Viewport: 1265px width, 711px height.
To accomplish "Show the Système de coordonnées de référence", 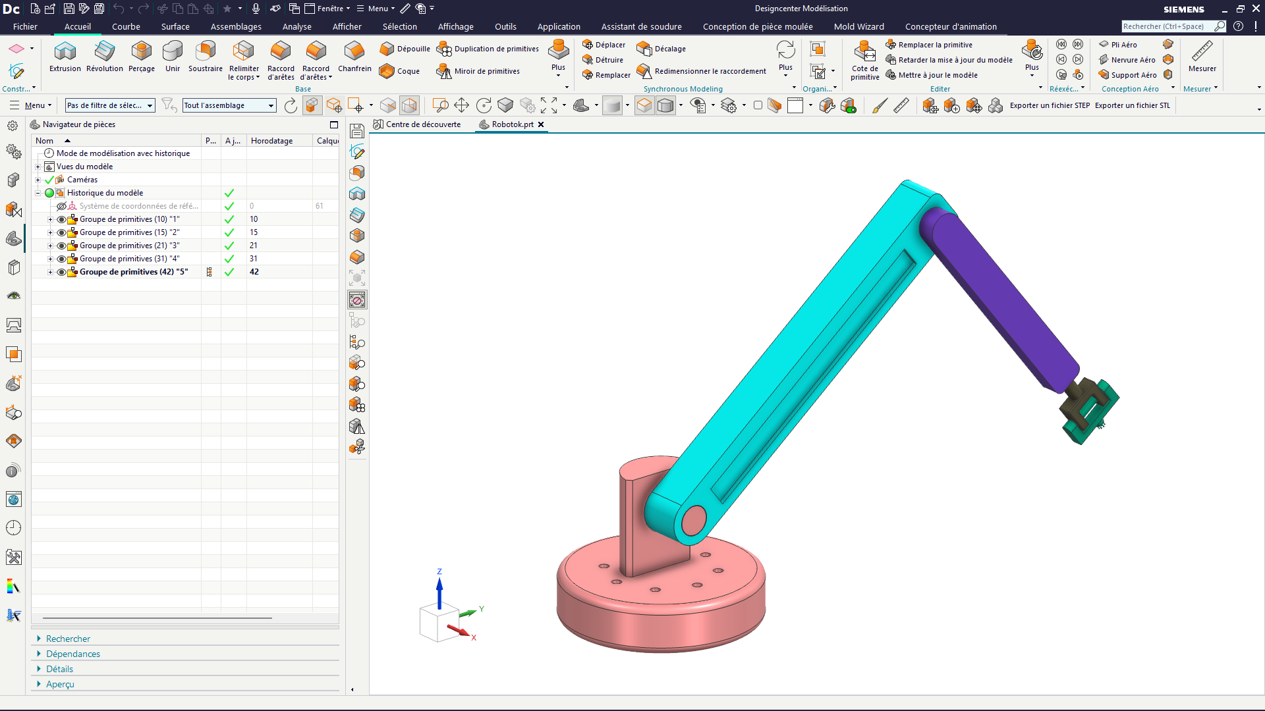I will pos(61,206).
